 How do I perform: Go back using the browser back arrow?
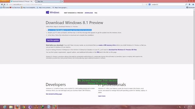point(2,5)
